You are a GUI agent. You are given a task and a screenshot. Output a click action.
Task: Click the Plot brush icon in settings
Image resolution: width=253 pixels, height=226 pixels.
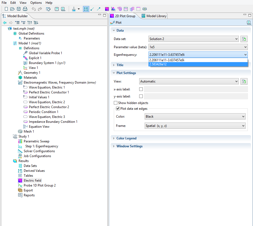(112, 23)
